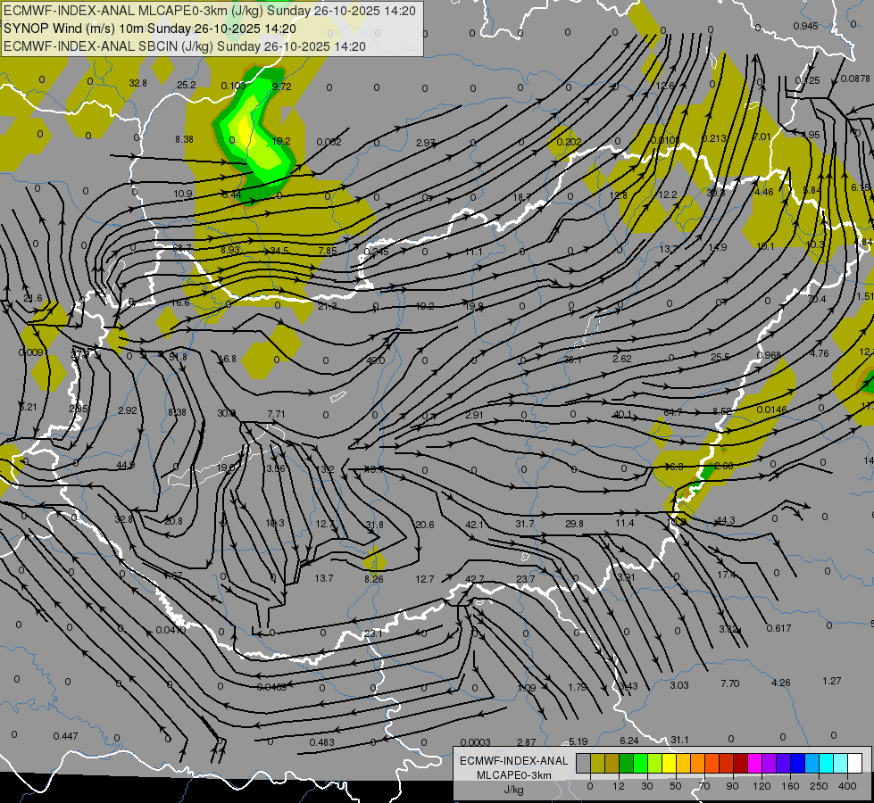The height and width of the screenshot is (803, 874).
Task: Click the map value 0.202
Action: tap(569, 142)
